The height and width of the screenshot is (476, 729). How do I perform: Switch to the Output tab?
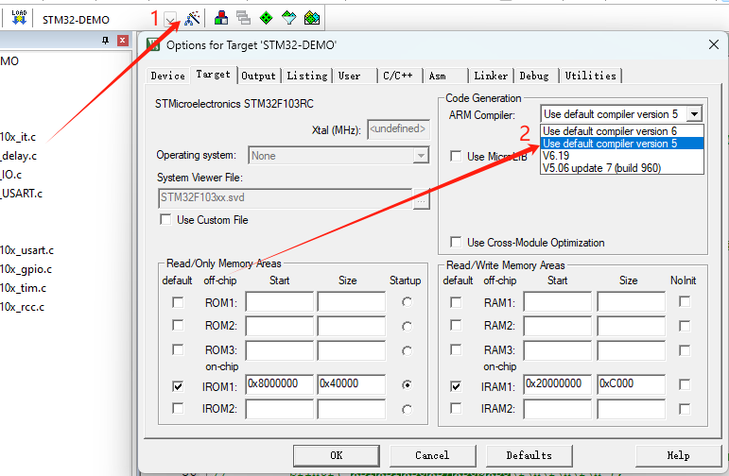[x=258, y=76]
